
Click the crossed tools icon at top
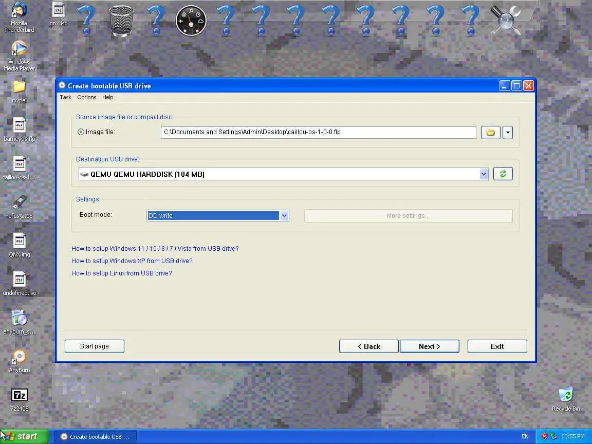506,21
